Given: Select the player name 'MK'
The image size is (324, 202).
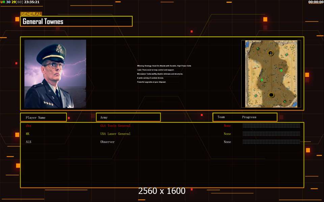Looking at the screenshot, I should (28, 134).
